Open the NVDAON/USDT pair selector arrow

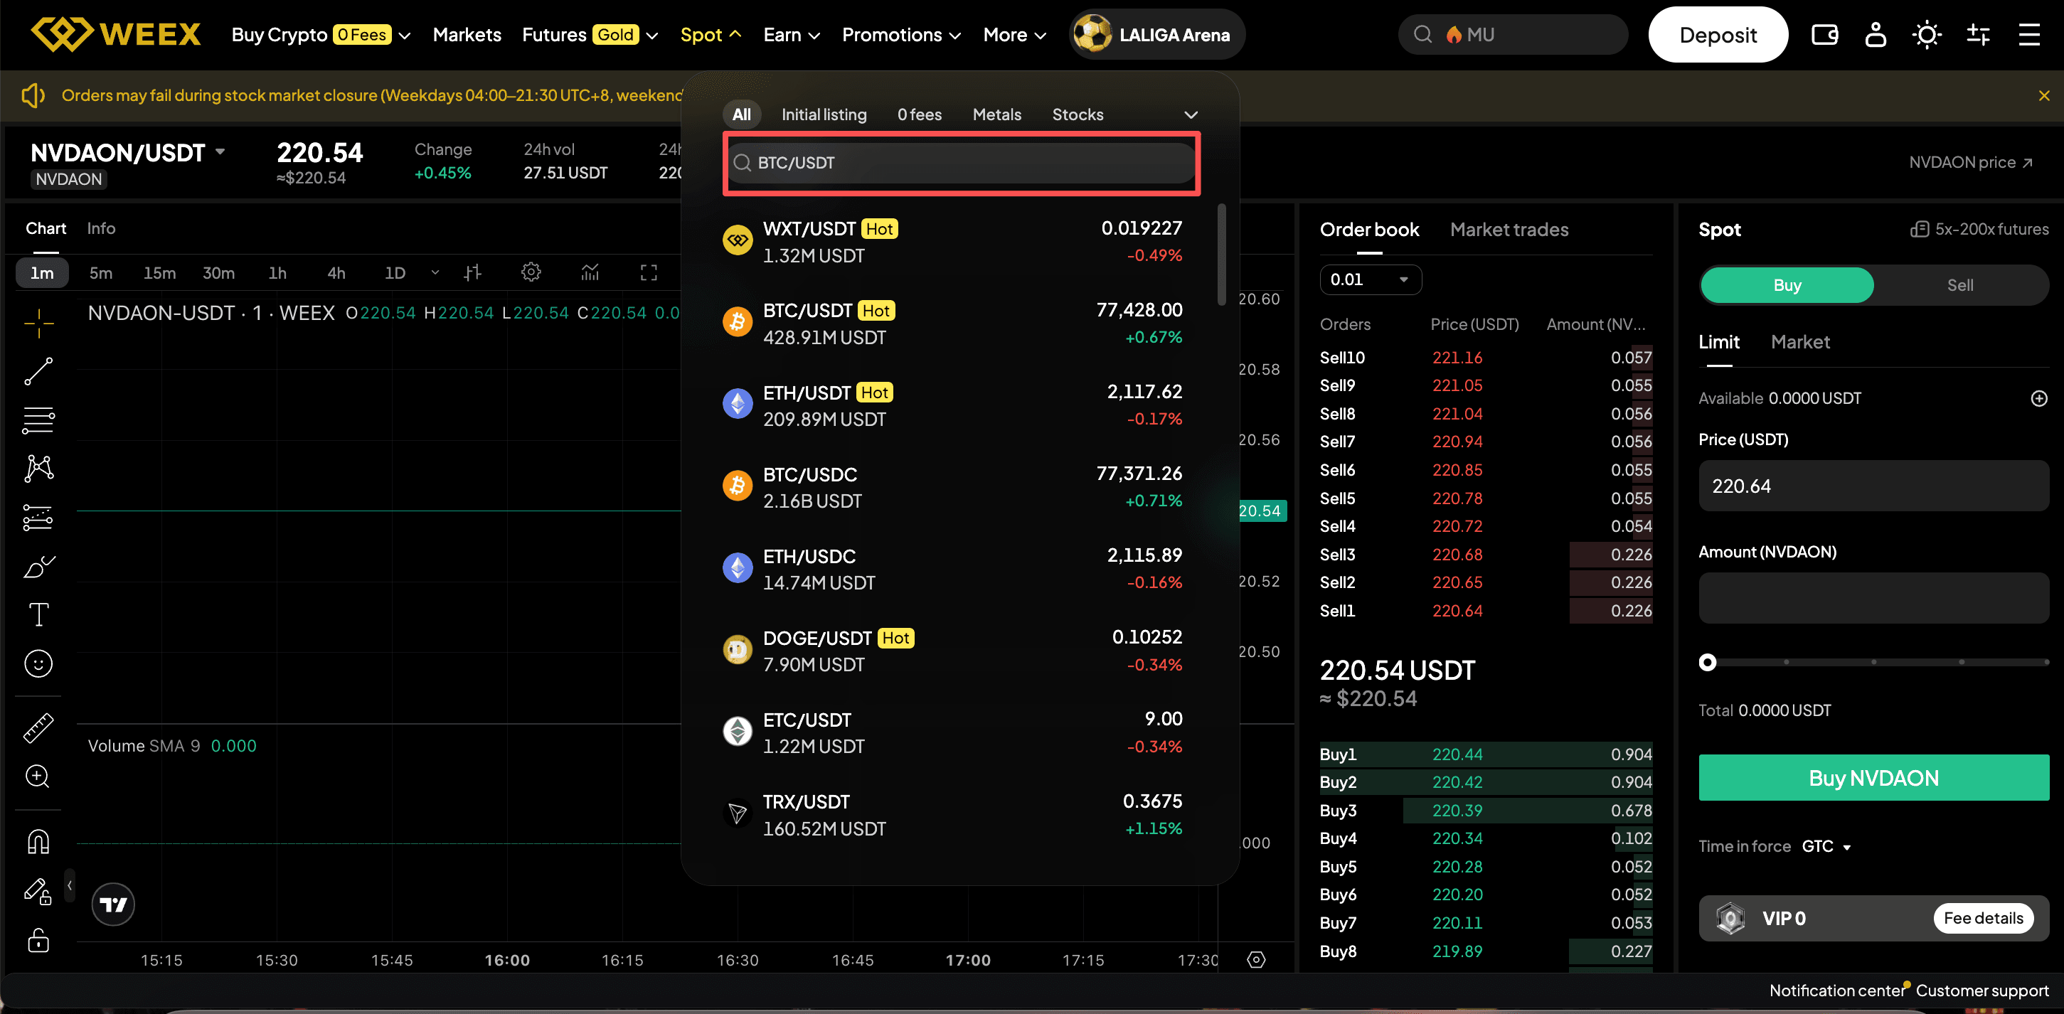220,151
